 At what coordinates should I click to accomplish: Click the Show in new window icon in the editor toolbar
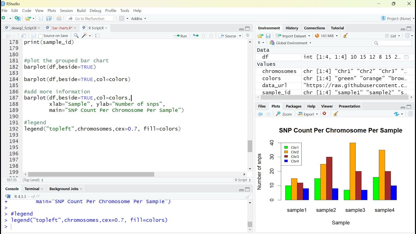tap(23, 36)
